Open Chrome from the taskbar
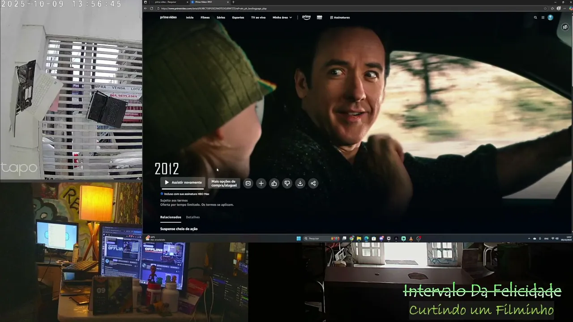573x322 pixels. [x=351, y=238]
